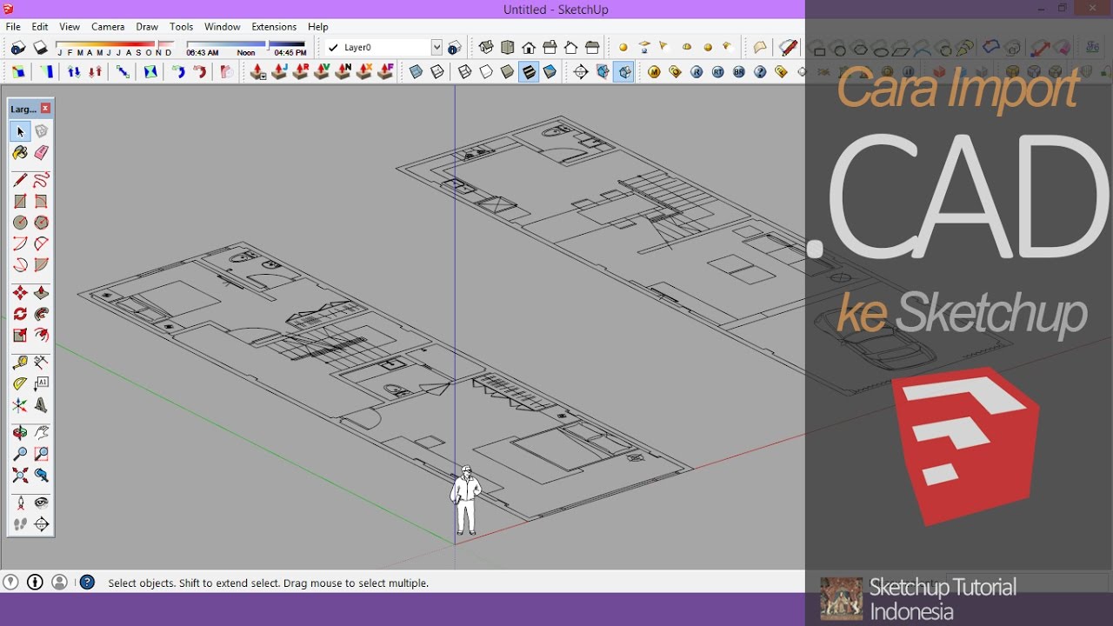Click the 'Noon' time label

pyautogui.click(x=246, y=53)
